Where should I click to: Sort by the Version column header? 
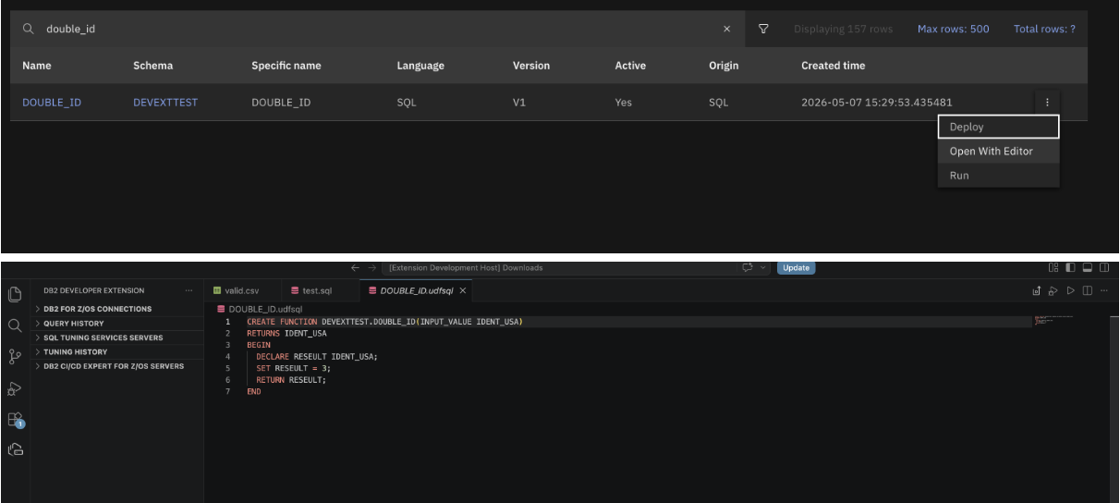pyautogui.click(x=531, y=67)
